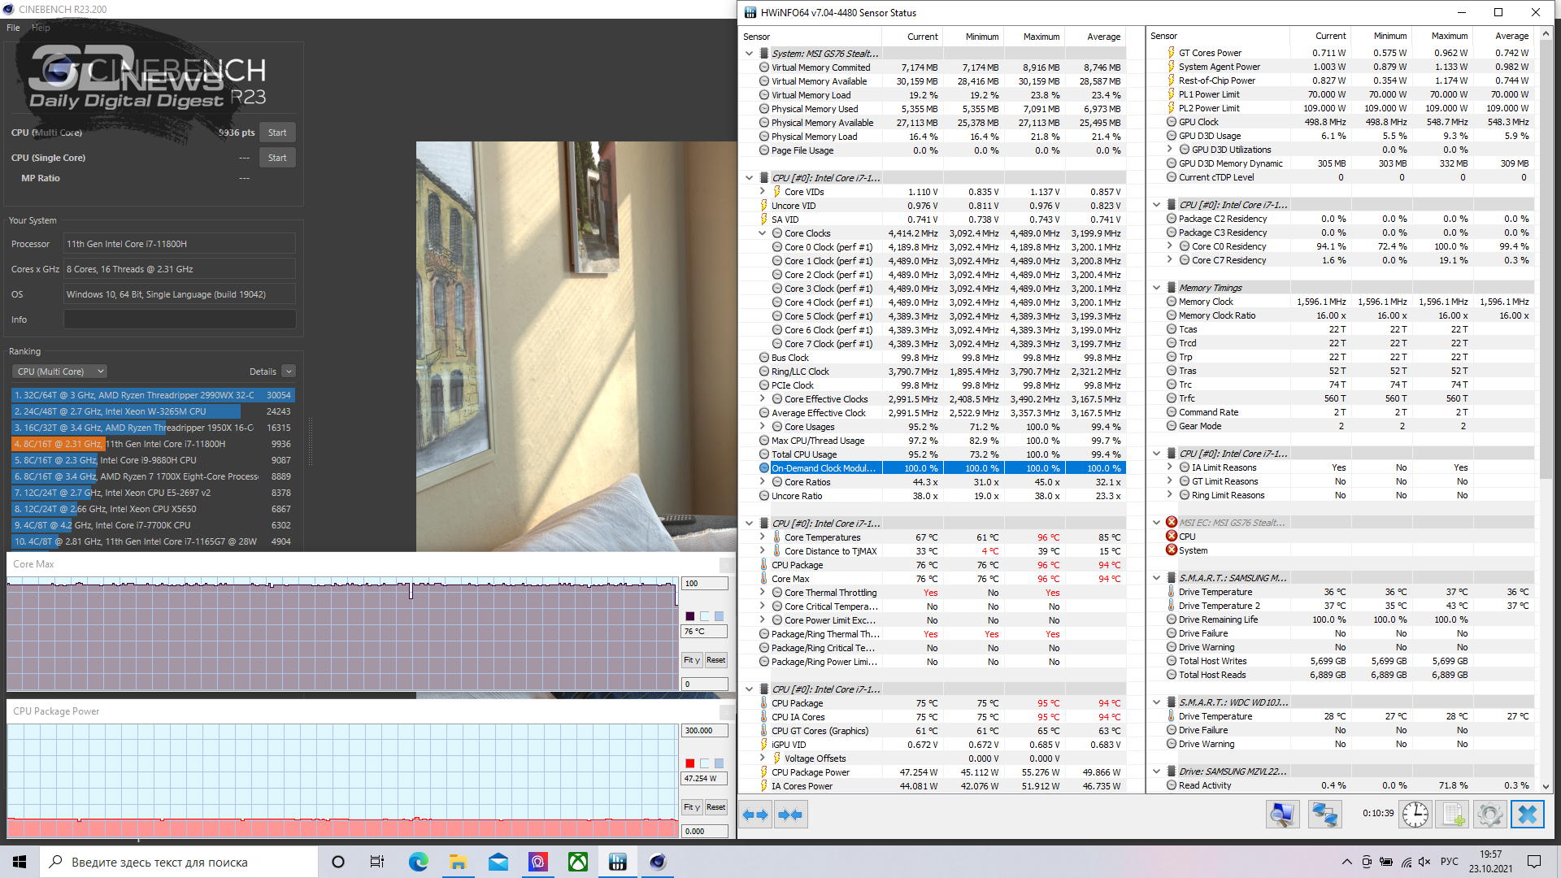The height and width of the screenshot is (878, 1561).
Task: Start the CPU Multi Core benchmark
Action: [x=277, y=133]
